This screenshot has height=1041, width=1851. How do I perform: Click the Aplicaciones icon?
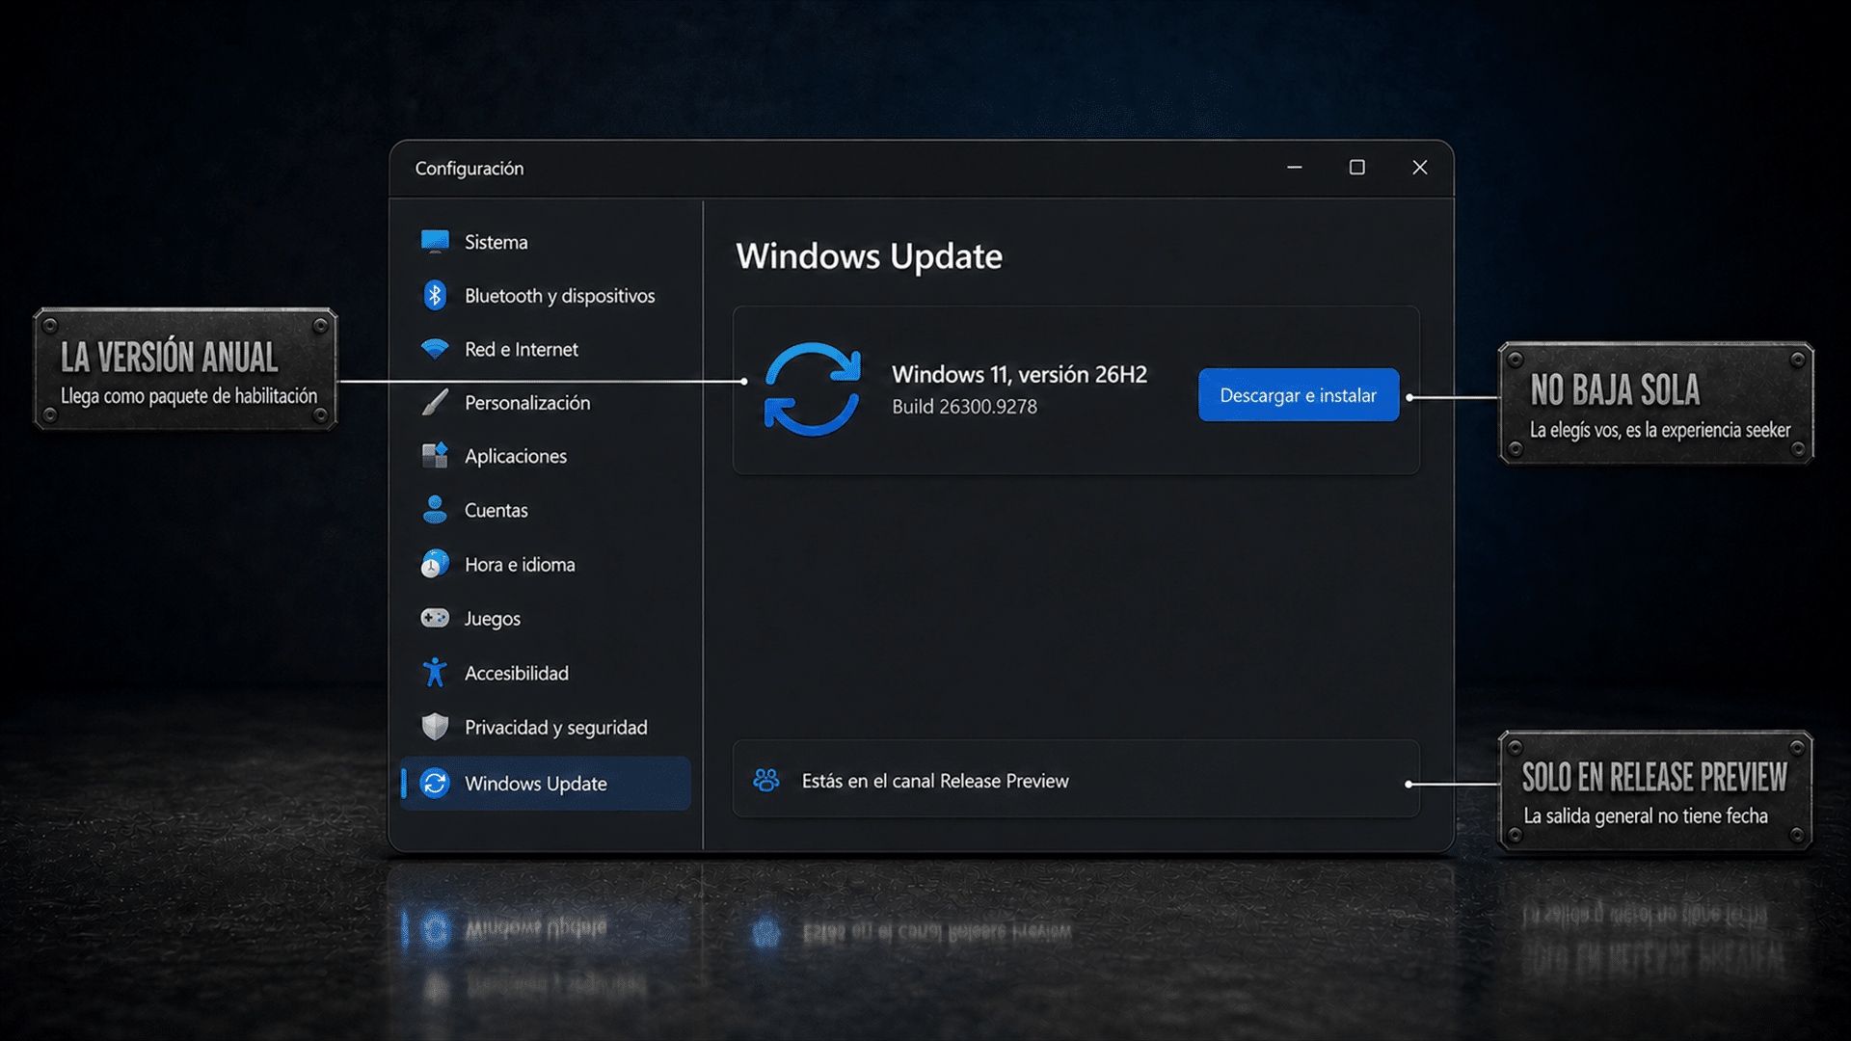tap(435, 456)
